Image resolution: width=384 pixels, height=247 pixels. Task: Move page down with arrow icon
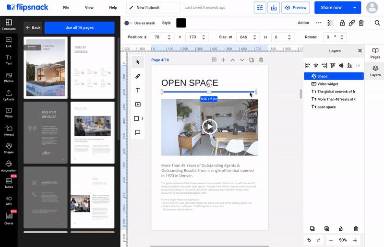242,60
